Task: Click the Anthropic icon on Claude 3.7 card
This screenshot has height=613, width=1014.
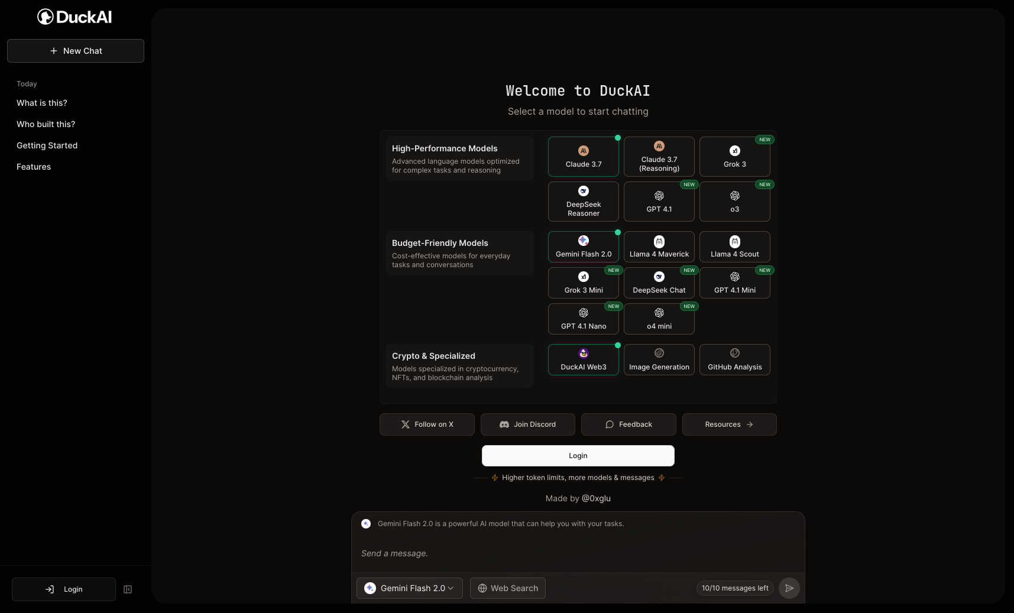Action: (584, 151)
